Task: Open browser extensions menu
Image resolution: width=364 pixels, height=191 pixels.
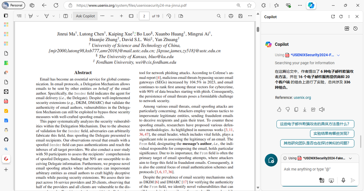Action: [264, 5]
